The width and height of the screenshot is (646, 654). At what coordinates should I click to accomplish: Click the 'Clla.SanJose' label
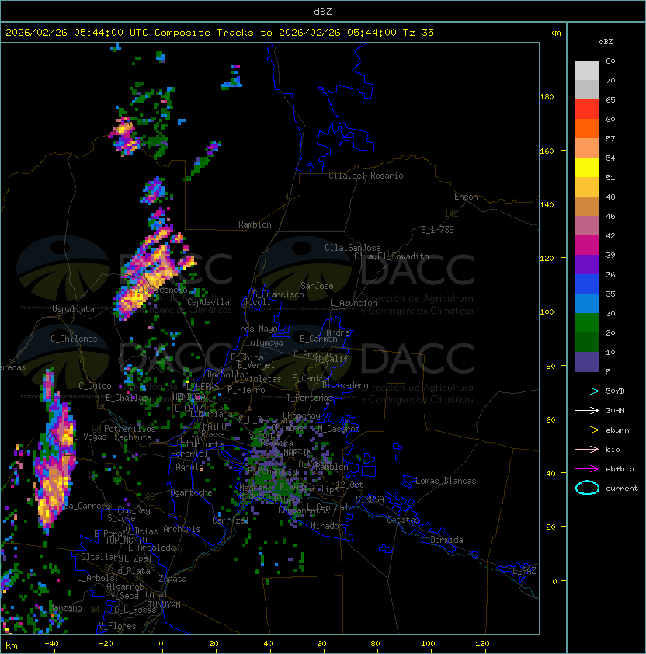353,248
